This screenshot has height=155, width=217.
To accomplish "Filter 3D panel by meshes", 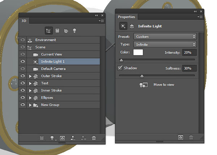I will tap(57, 31).
